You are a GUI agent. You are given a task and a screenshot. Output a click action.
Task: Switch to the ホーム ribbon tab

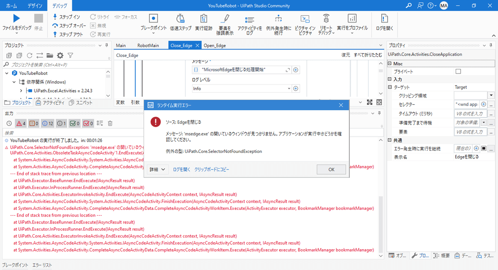click(11, 5)
